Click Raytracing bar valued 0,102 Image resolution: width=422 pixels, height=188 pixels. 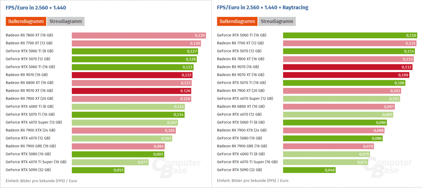pyautogui.click(x=342, y=91)
